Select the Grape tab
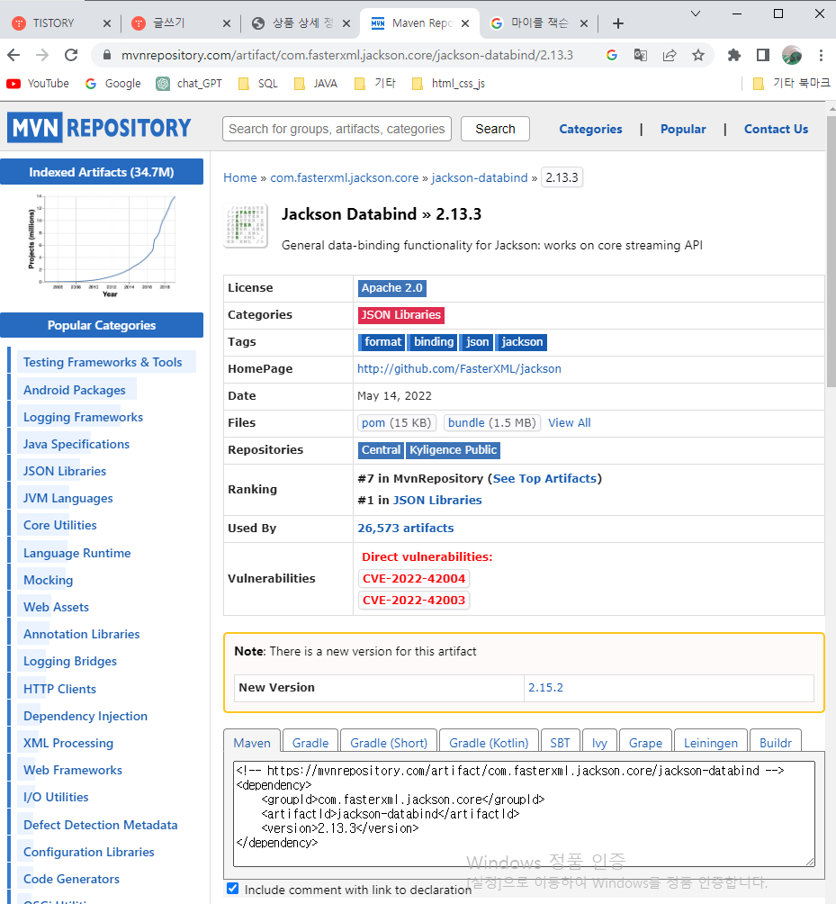The height and width of the screenshot is (904, 836). pyautogui.click(x=645, y=743)
